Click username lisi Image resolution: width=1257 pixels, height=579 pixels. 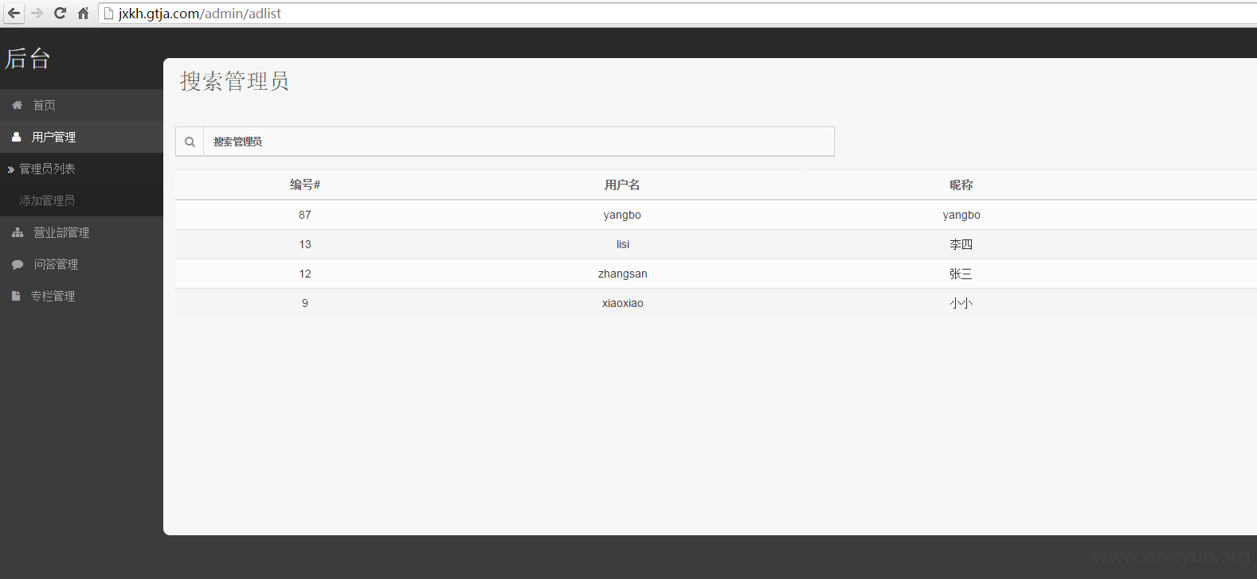(x=623, y=244)
